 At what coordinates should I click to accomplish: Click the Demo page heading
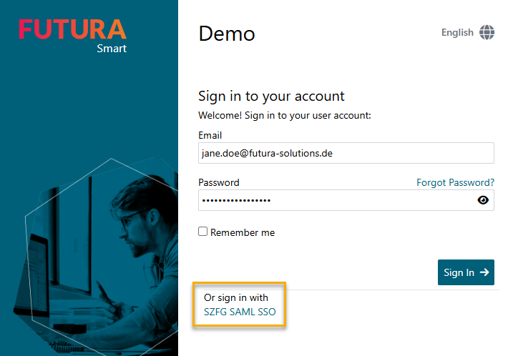(226, 34)
